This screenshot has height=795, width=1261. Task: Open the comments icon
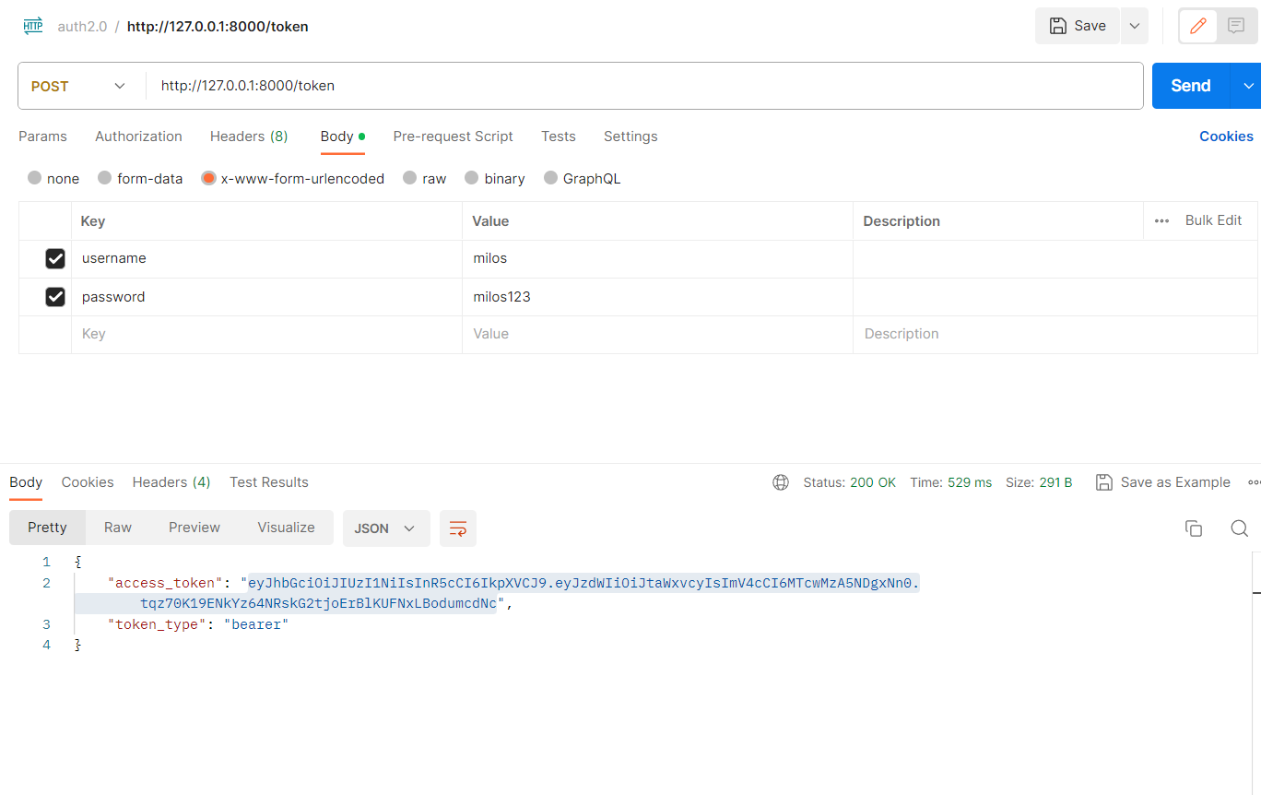1236,26
